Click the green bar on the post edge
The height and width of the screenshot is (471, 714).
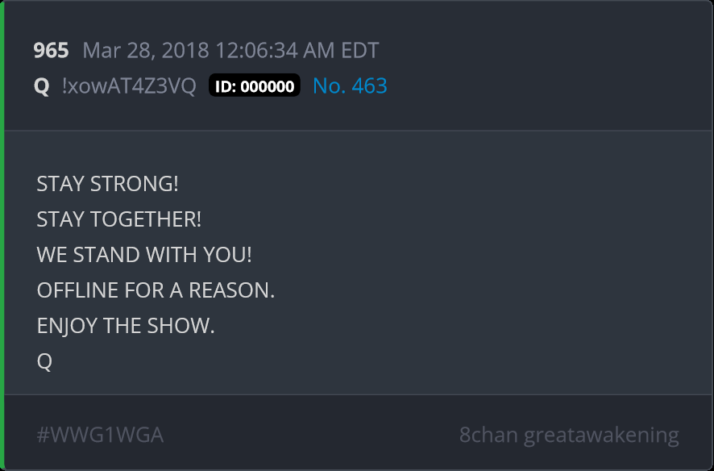tap(2, 235)
